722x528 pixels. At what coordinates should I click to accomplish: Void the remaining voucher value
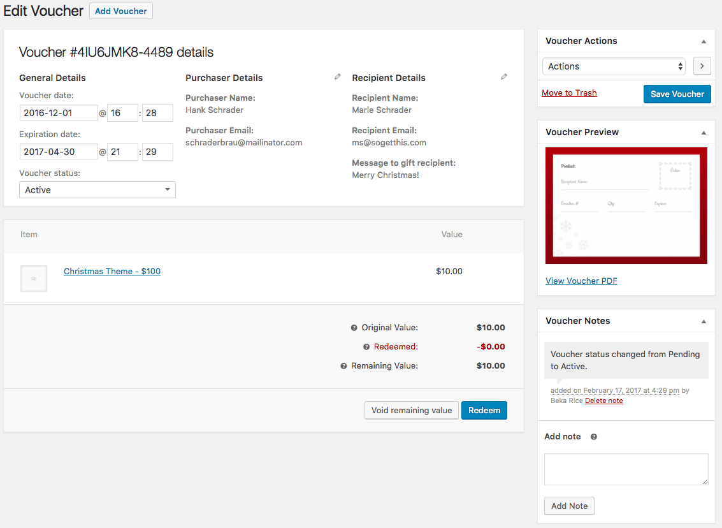(411, 410)
